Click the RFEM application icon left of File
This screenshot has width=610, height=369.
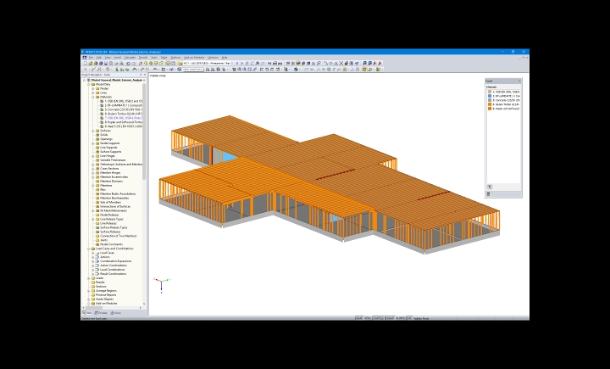pyautogui.click(x=85, y=58)
